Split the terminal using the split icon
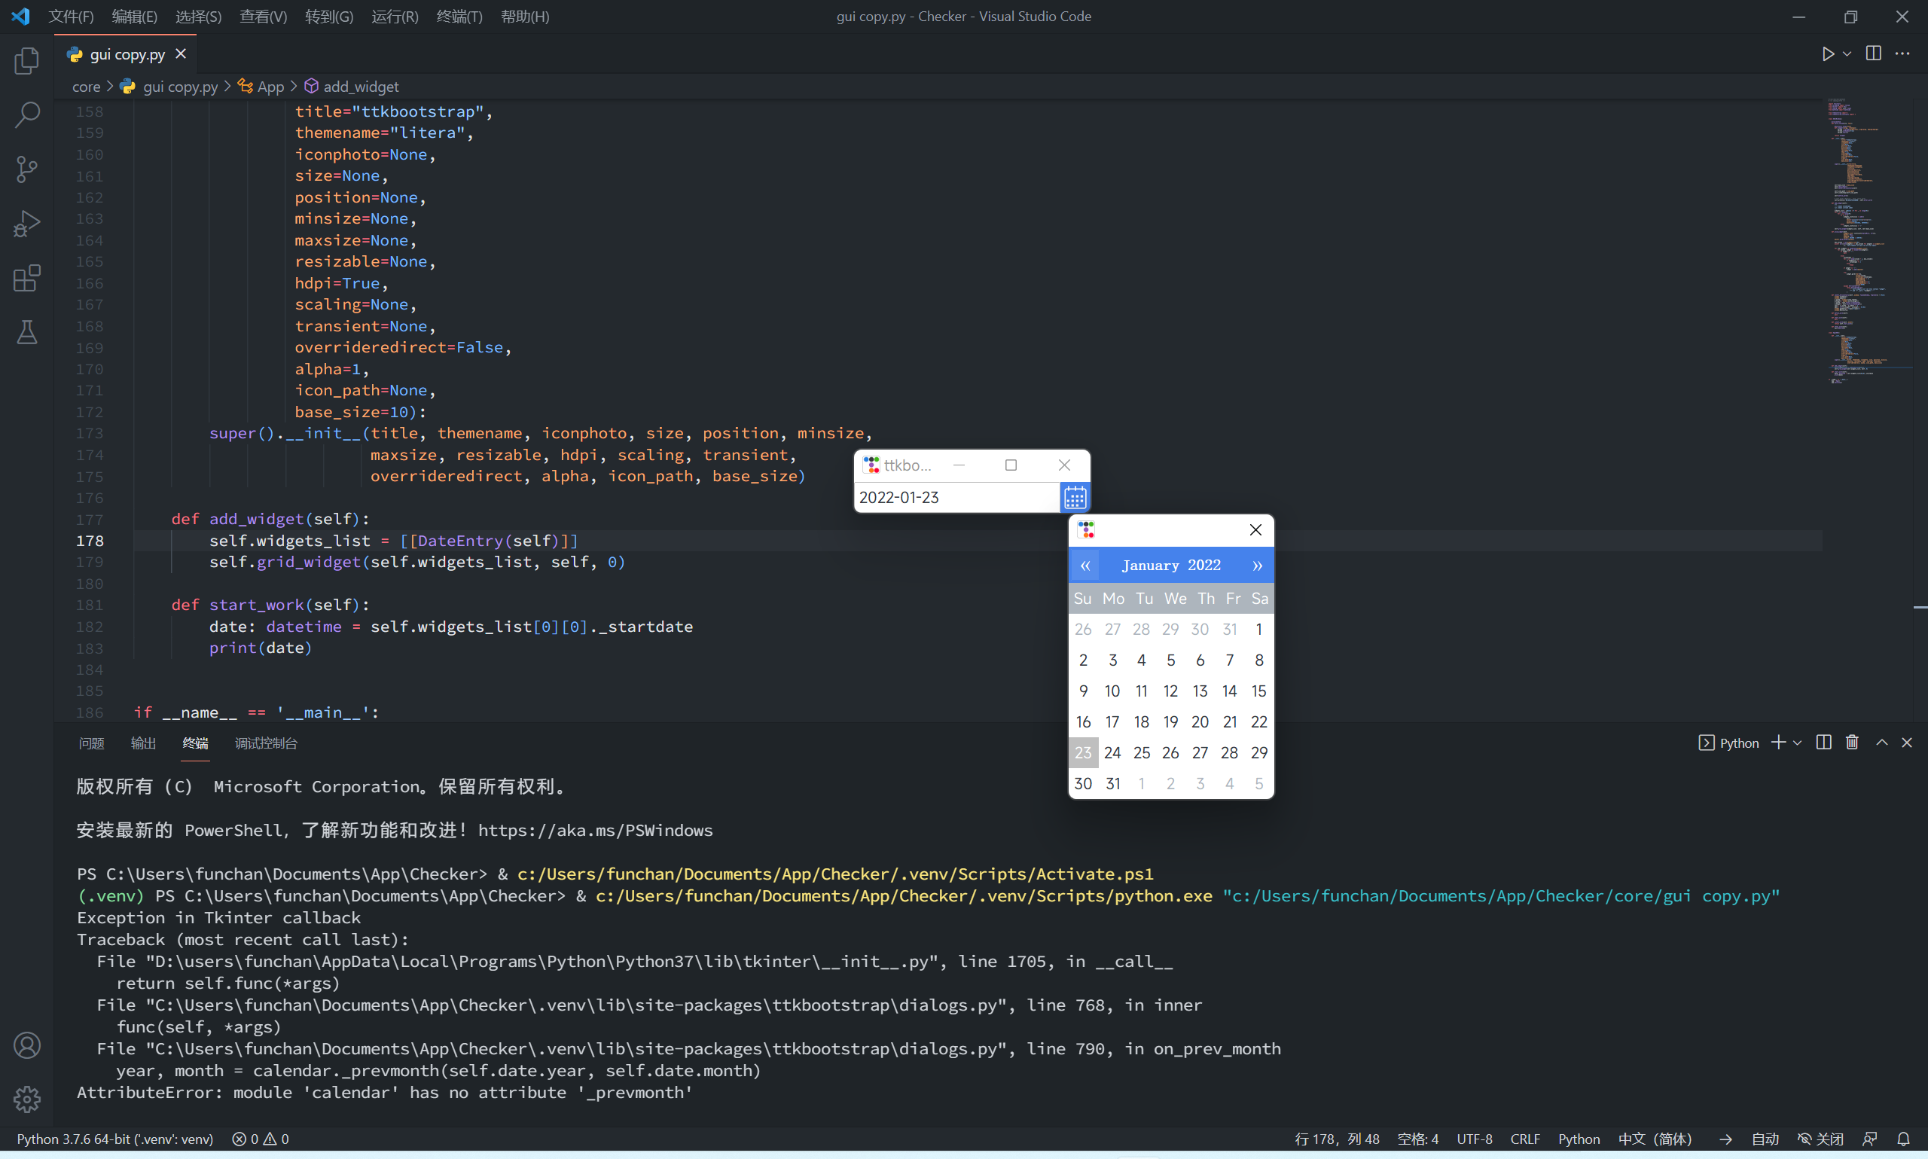The width and height of the screenshot is (1928, 1159). click(1823, 743)
